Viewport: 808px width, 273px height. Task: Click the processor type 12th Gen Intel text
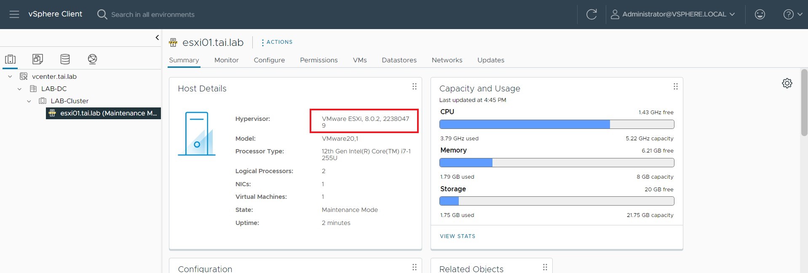[366, 155]
